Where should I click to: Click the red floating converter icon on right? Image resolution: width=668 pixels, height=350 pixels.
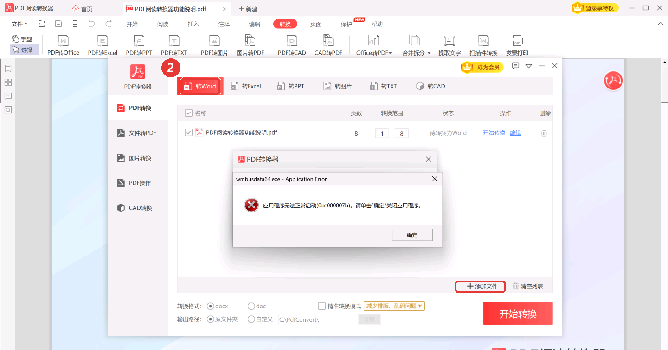coord(613,81)
